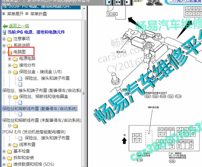Click the user upgrade link at top right
This screenshot has width=202, height=167.
coord(185,1)
